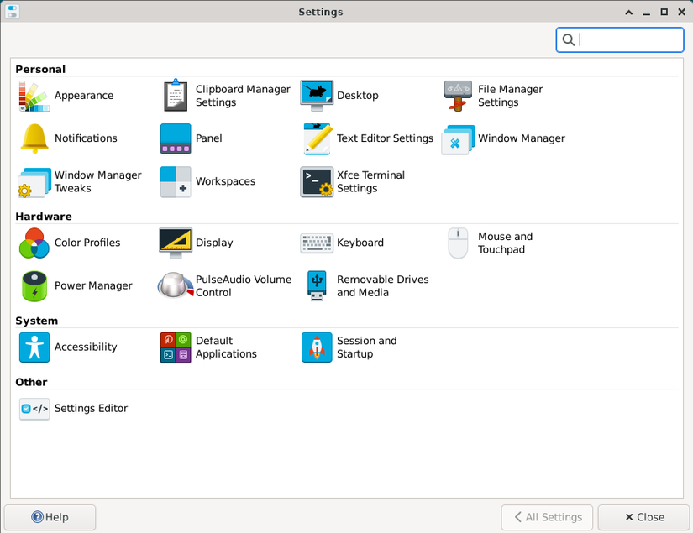Viewport: 693px width, 533px height.
Task: Click the 'Keyboard' label
Action: 360,243
